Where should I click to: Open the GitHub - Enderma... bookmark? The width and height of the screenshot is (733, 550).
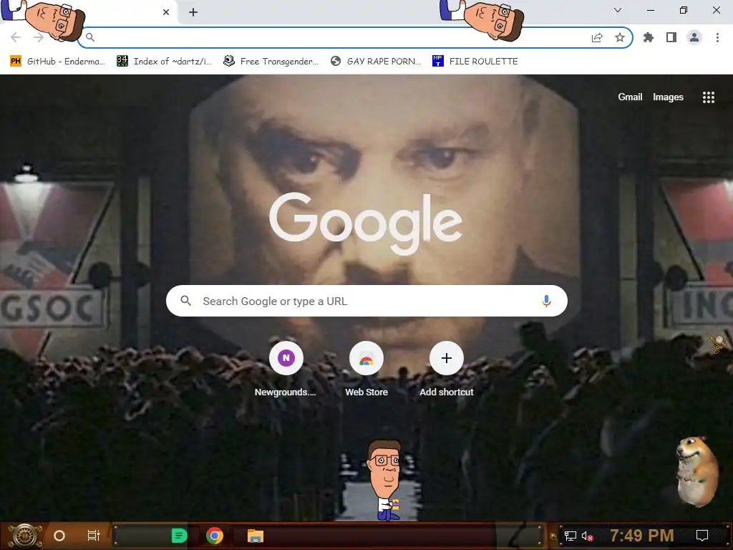57,62
